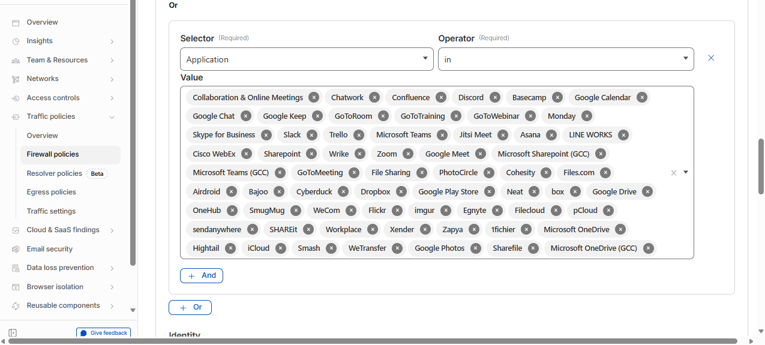
Task: Expand the Data loss prevention section
Action: coord(112,268)
